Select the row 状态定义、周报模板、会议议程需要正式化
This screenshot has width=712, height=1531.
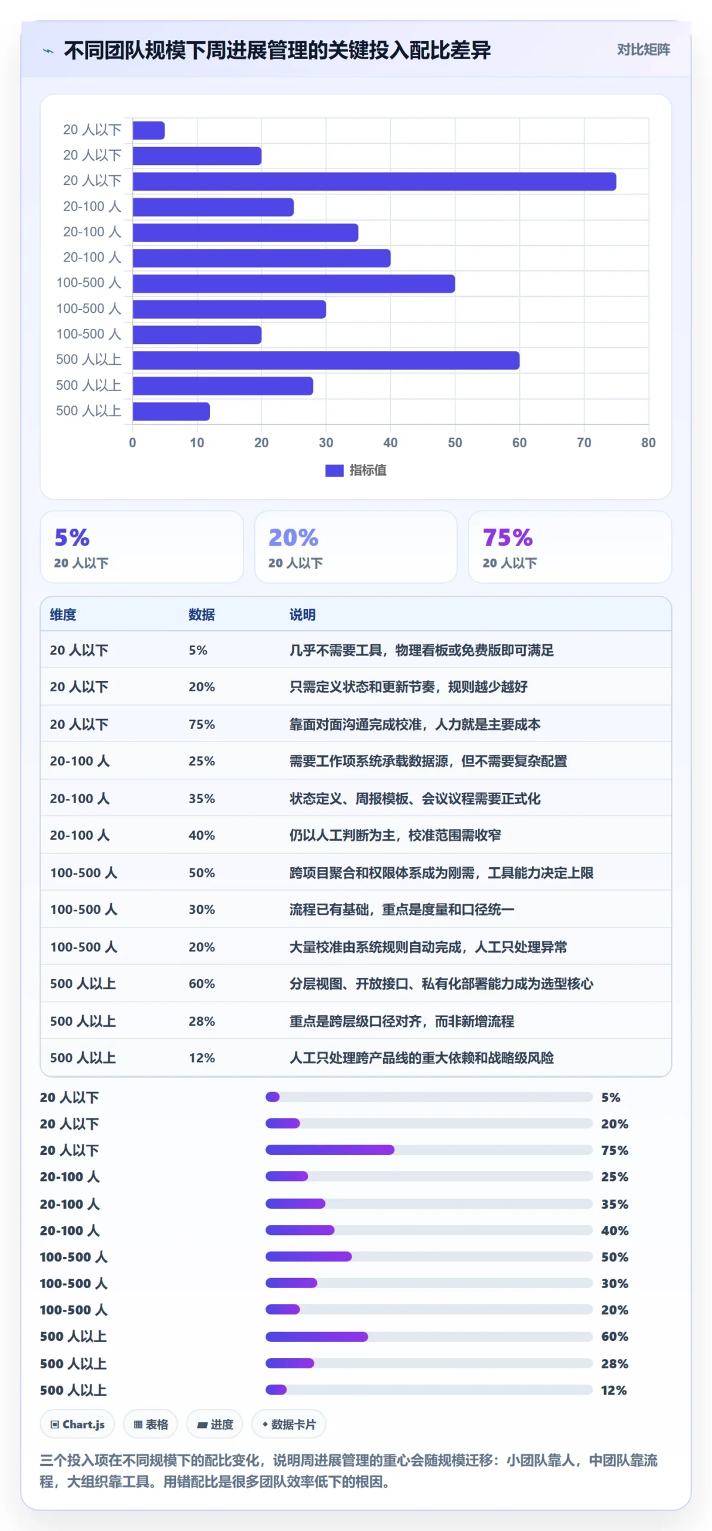coord(355,798)
